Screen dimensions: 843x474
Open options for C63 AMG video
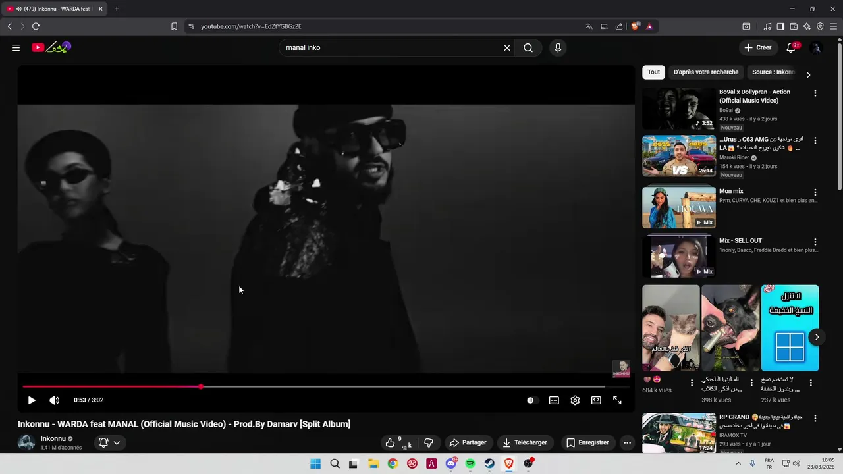tap(815, 140)
